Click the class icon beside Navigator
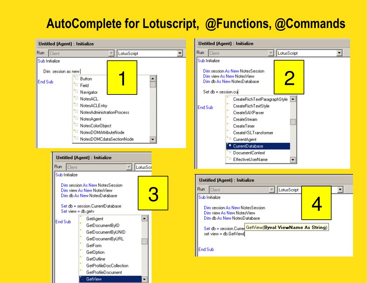Image resolution: width=367 pixels, height=283 pixels. (x=76, y=91)
